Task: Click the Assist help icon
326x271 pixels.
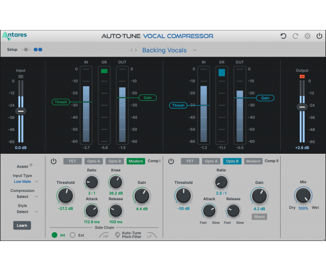Action: [x=31, y=165]
